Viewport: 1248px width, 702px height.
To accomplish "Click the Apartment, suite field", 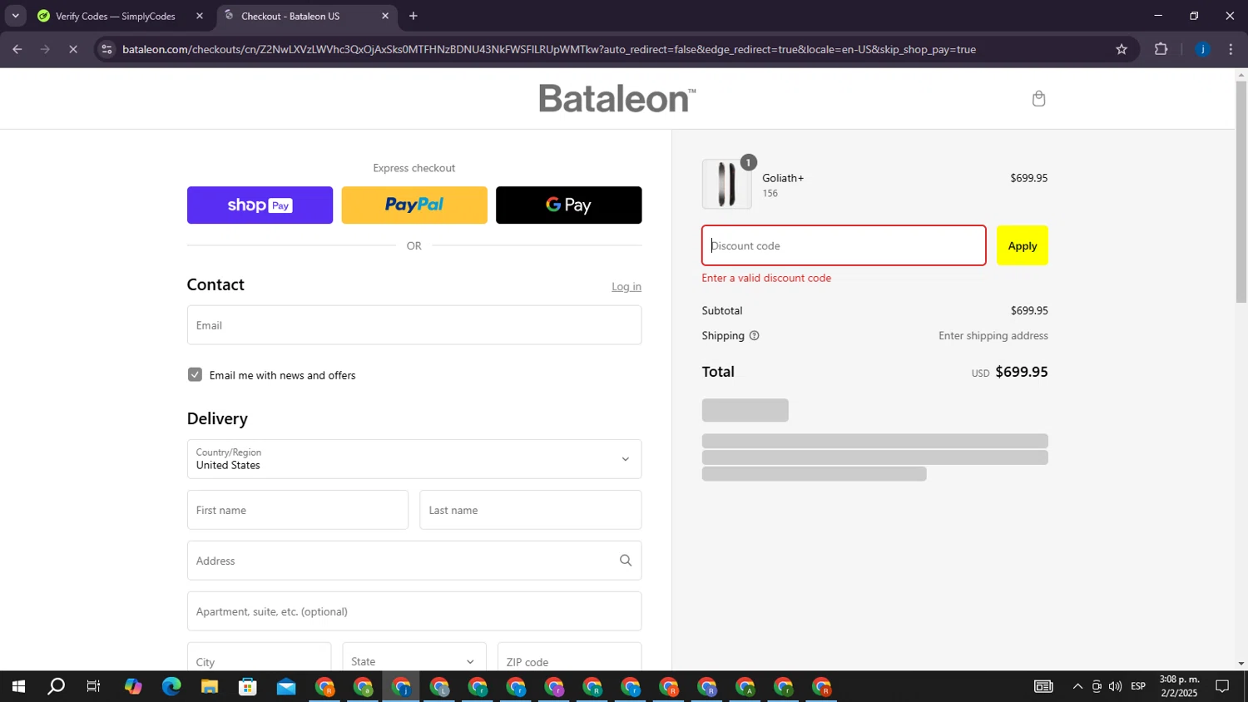I will point(414,611).
